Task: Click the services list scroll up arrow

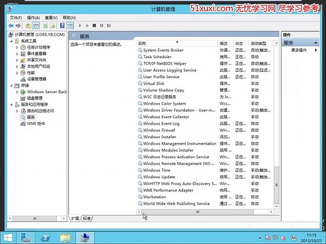Action: point(276,43)
